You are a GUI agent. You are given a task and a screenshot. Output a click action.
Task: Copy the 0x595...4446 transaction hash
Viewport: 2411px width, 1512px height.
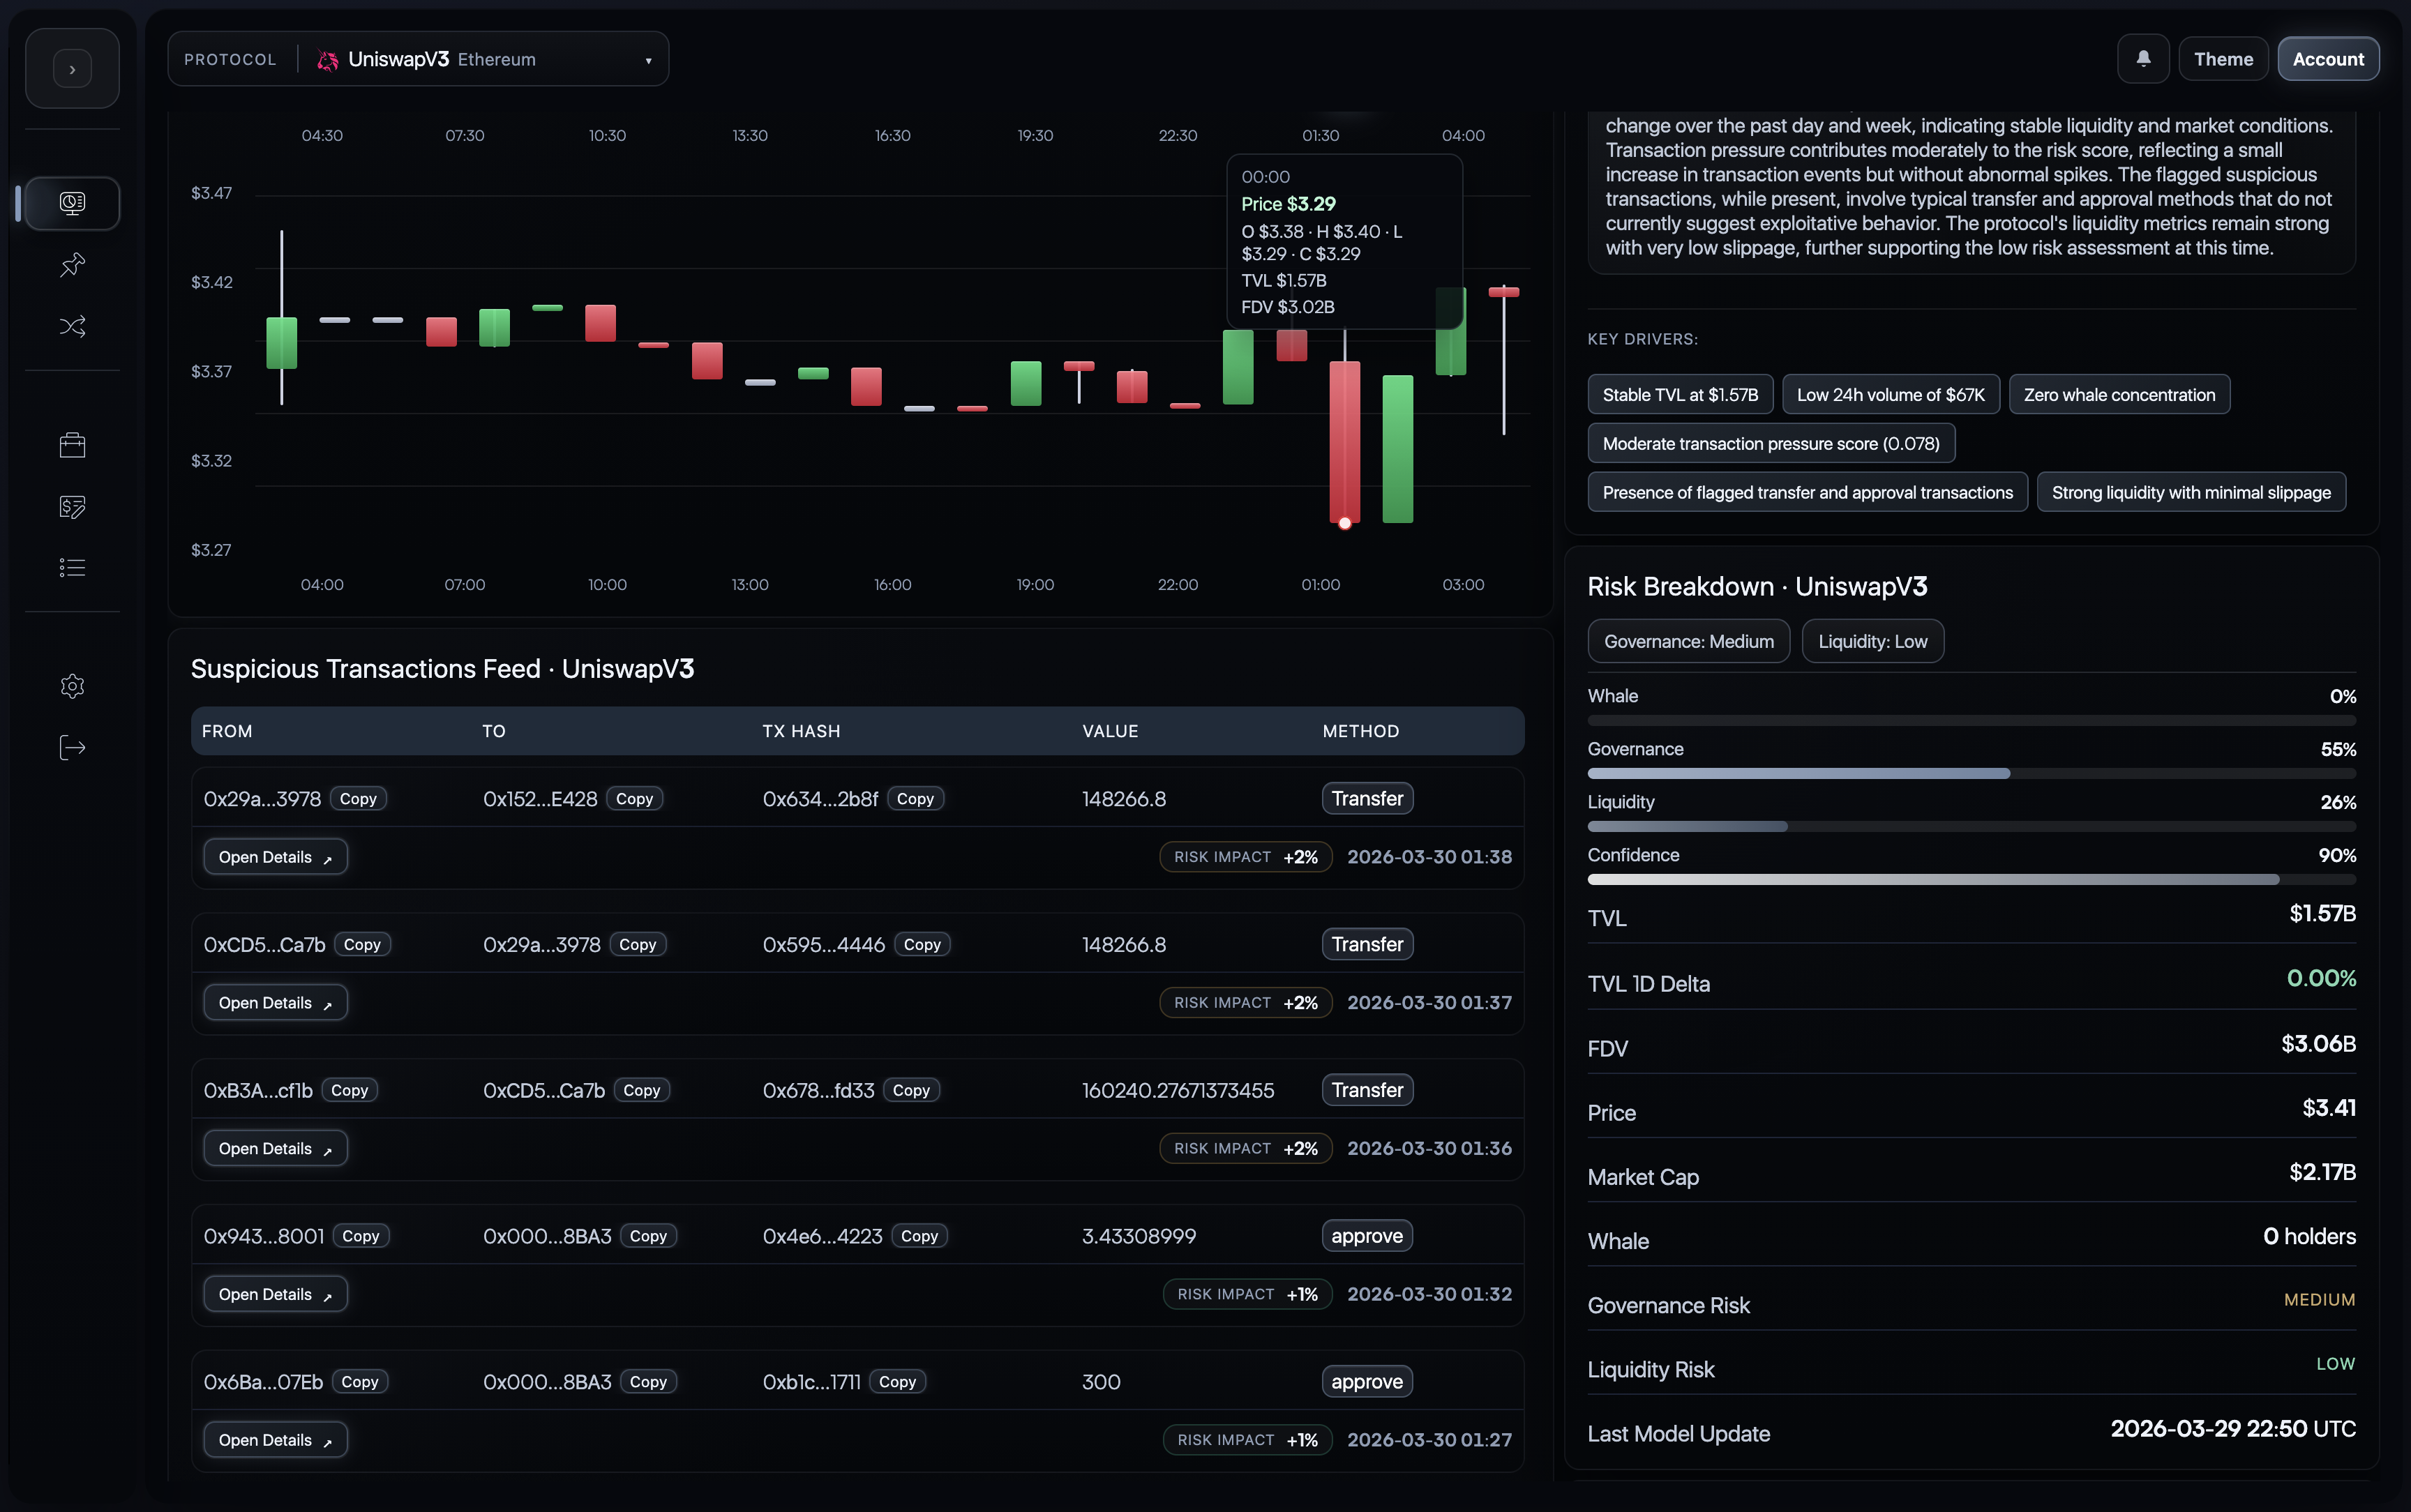point(922,945)
